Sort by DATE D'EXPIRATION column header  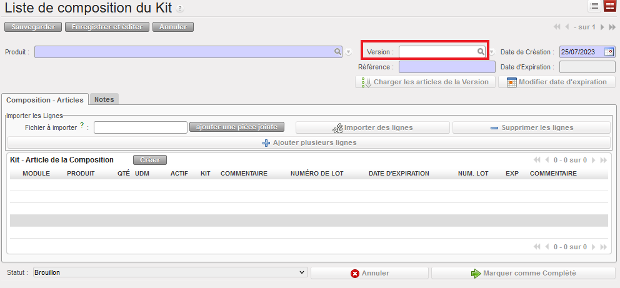pos(399,174)
